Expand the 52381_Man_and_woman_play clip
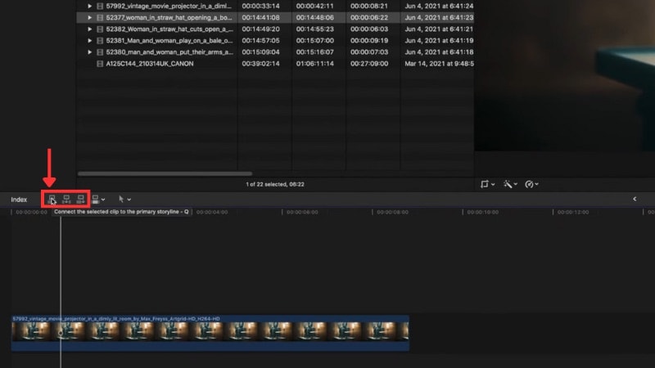Screen dimensions: 655x368 [x=89, y=40]
